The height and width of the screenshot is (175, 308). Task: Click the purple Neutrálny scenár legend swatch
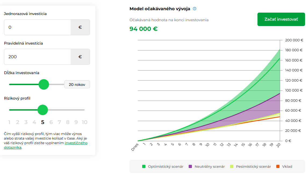pos(190,166)
